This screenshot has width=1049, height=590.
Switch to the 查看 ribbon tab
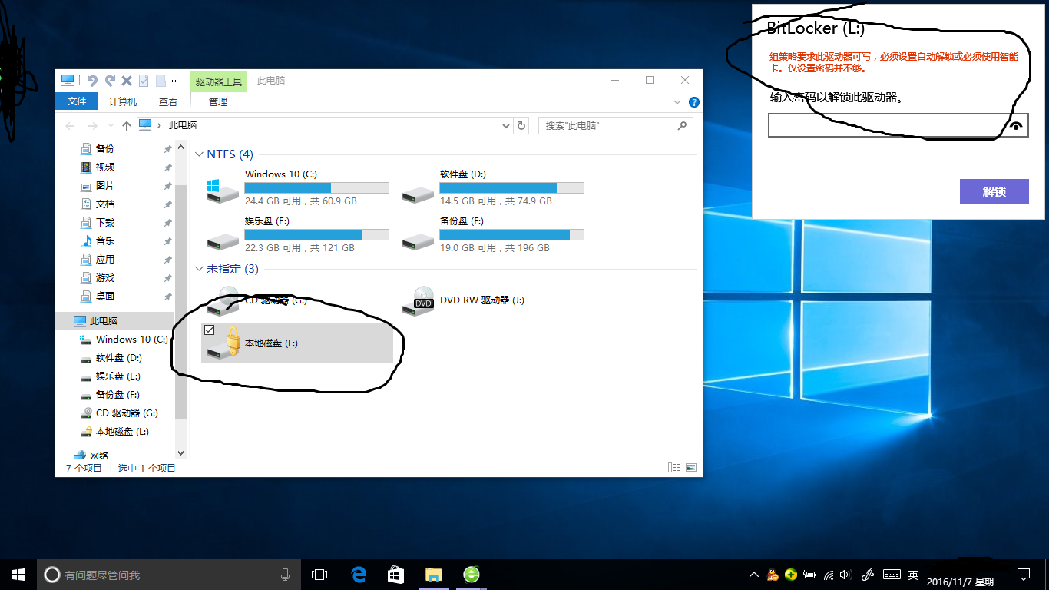tap(168, 101)
